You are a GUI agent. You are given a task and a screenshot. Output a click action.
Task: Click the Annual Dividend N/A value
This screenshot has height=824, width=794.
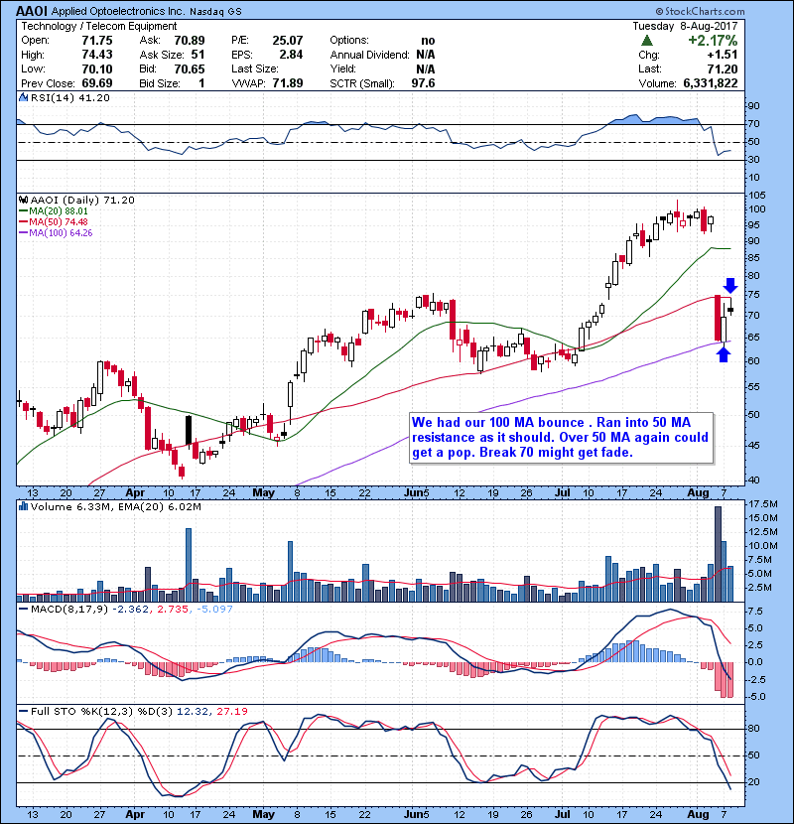tap(425, 55)
